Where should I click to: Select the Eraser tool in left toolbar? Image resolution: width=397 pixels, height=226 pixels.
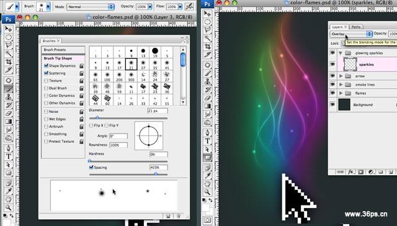click(x=8, y=114)
